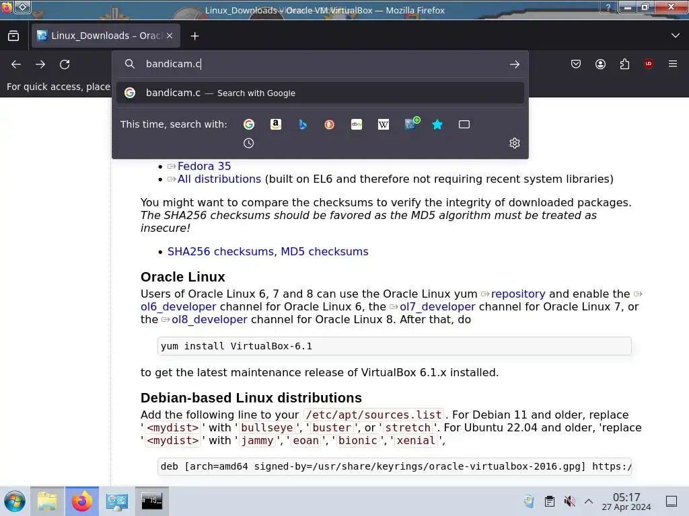Search this time with Amazon
This screenshot has height=516, width=689.
(x=275, y=124)
